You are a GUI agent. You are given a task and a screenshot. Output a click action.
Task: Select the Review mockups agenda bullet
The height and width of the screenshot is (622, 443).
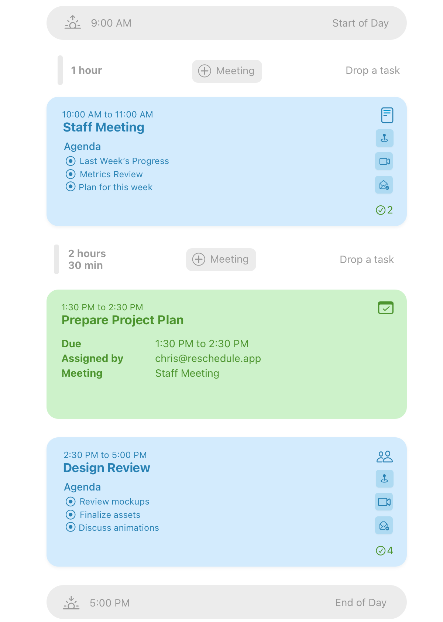[x=71, y=502]
